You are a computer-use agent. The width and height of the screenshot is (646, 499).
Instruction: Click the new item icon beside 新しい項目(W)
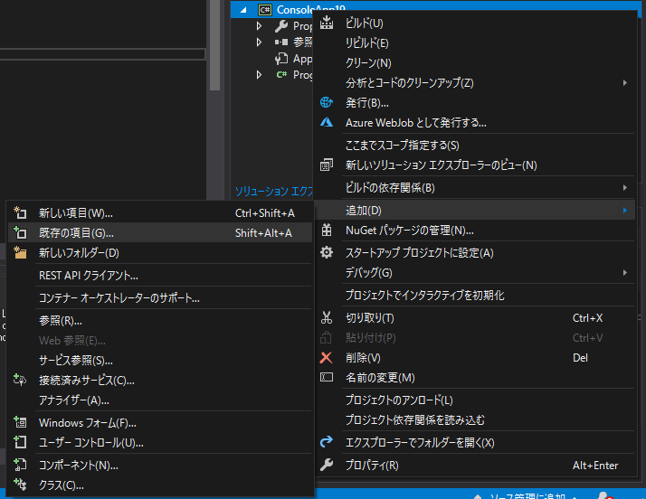[x=20, y=212]
